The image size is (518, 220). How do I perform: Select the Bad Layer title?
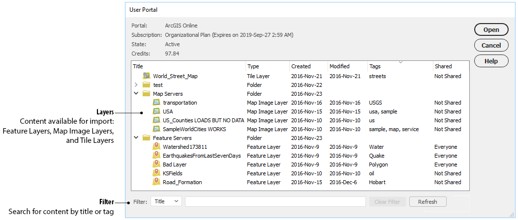[x=175, y=164]
